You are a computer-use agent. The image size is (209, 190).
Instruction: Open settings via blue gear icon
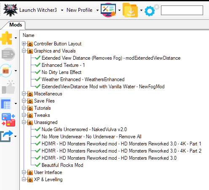click(152, 10)
